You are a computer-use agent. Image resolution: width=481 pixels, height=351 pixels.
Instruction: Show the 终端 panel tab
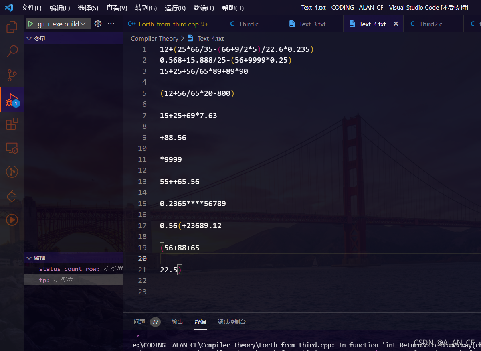pos(200,322)
